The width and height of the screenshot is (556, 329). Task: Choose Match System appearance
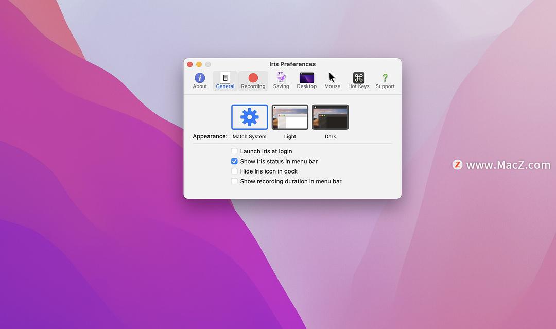(x=249, y=117)
